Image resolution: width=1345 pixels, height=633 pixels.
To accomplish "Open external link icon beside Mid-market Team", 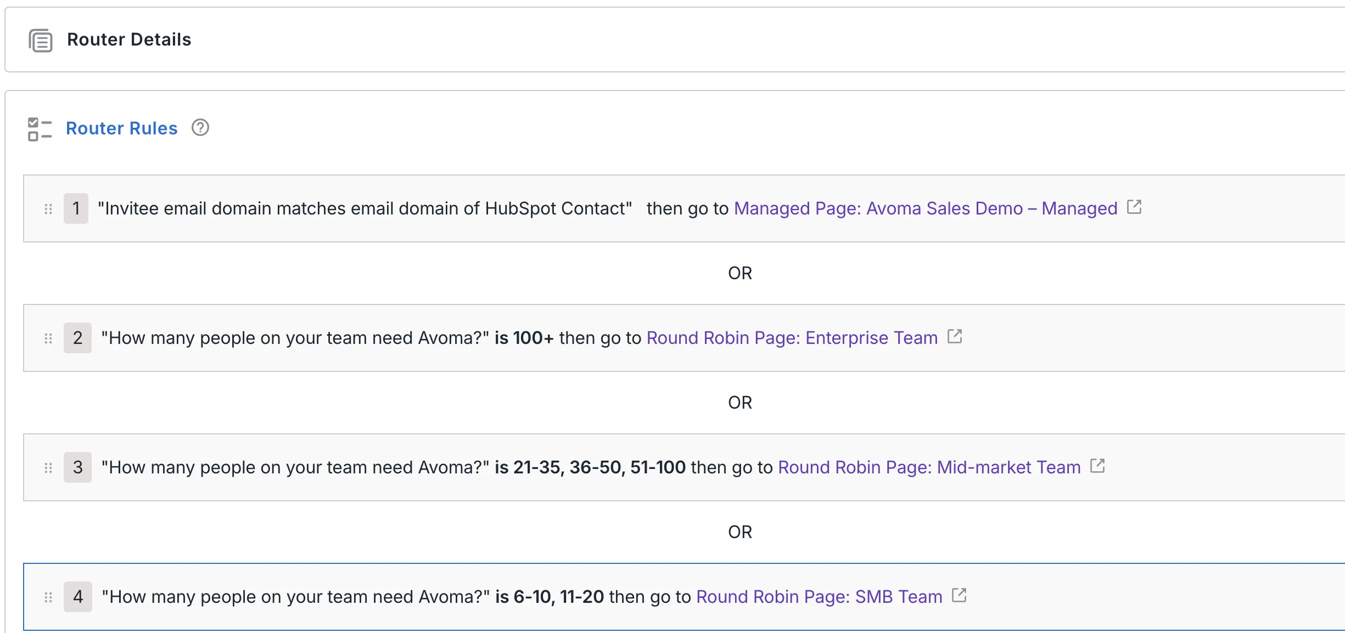I will [x=1097, y=466].
